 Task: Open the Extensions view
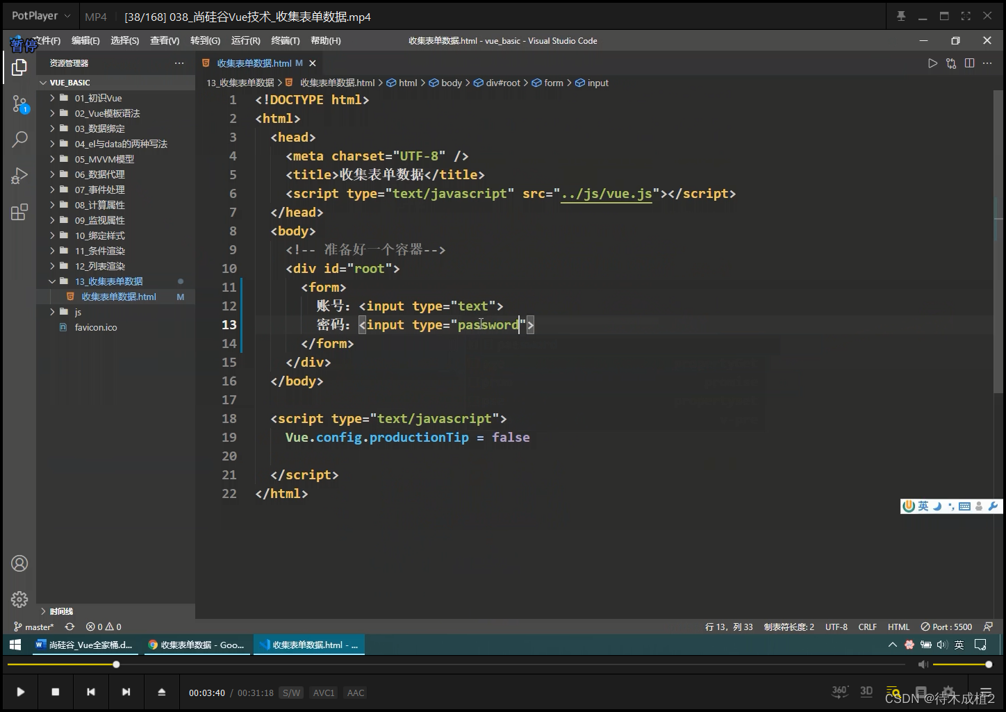(19, 212)
